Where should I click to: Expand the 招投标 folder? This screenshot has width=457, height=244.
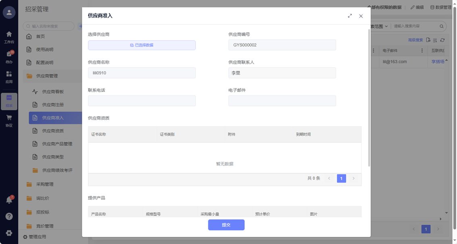42,212
